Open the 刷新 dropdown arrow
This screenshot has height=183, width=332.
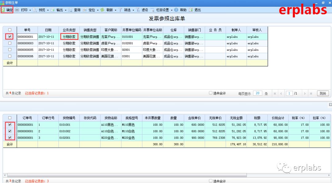pos(116,10)
